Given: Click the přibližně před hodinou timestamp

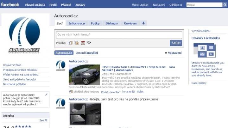Looking at the screenshot, I should [86, 92].
